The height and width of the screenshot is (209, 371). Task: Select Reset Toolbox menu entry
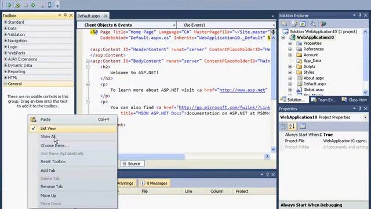[72, 161]
